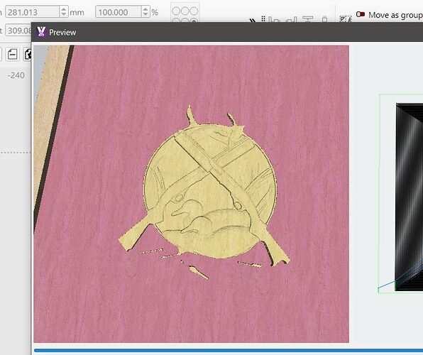Increase the width value with the up arrow
The width and height of the screenshot is (423, 355).
tap(63, 9)
